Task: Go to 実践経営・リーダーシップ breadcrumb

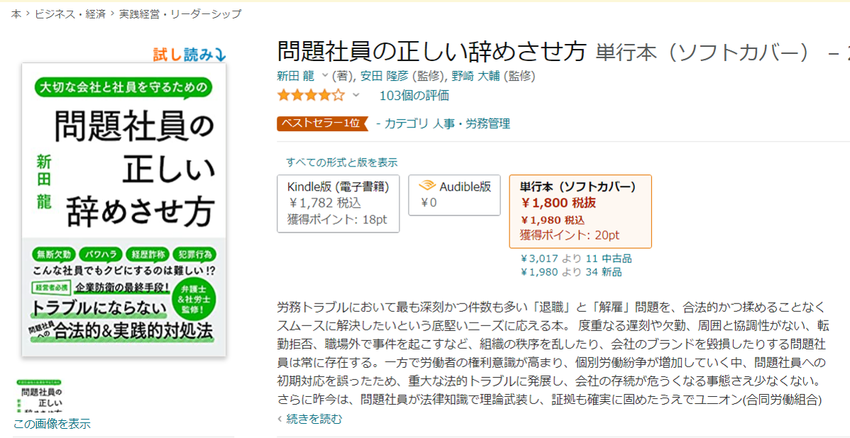Action: (180, 13)
